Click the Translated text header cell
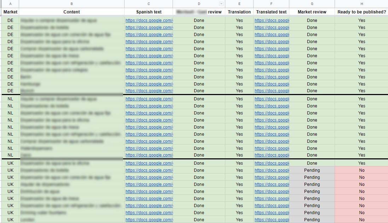The image size is (388, 223). coord(271,12)
